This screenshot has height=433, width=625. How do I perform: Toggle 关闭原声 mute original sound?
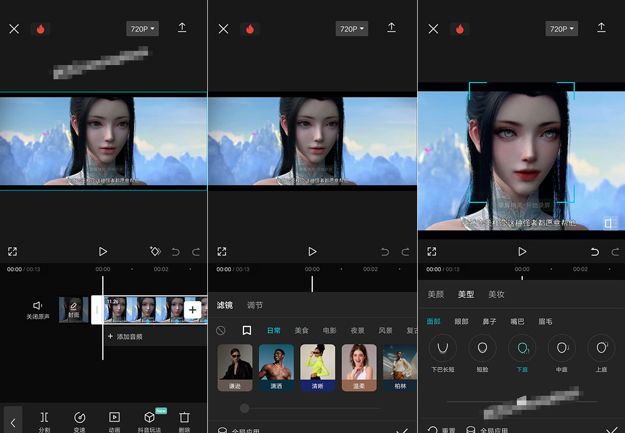38,310
